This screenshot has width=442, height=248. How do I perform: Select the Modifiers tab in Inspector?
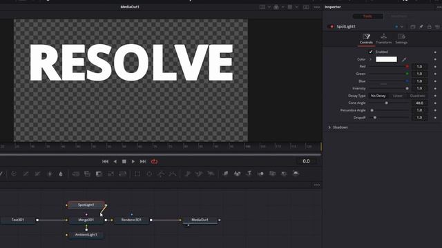click(x=399, y=16)
